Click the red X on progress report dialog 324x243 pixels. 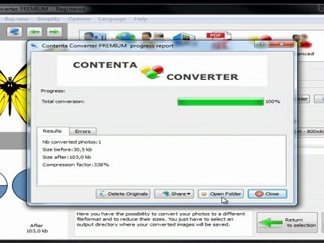tap(281, 44)
